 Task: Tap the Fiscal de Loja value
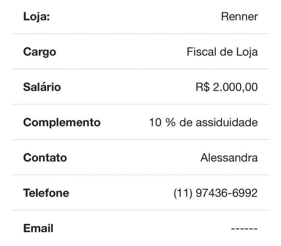222,52
